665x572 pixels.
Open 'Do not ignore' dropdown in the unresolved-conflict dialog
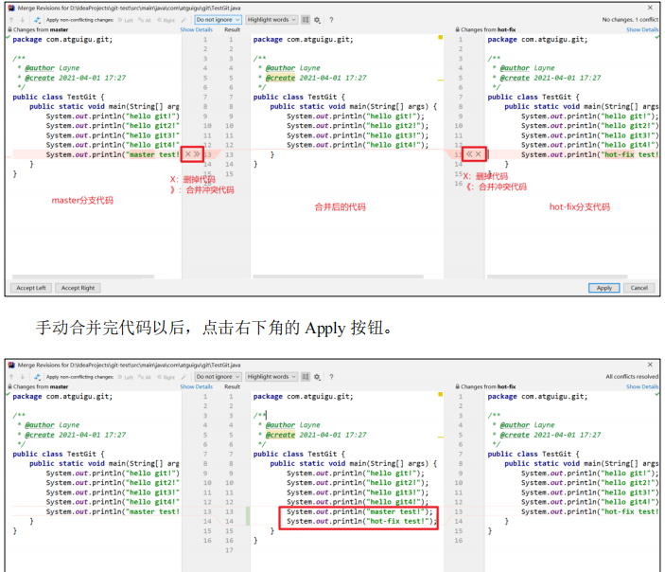point(218,20)
